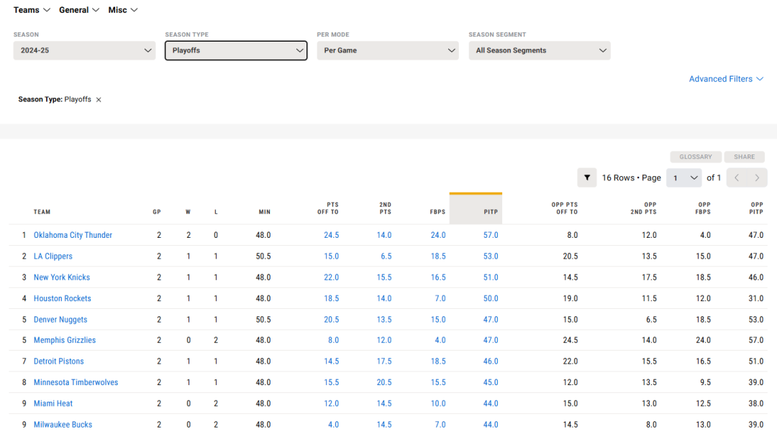Sort by GP column header
777x434 pixels.
pyautogui.click(x=157, y=212)
